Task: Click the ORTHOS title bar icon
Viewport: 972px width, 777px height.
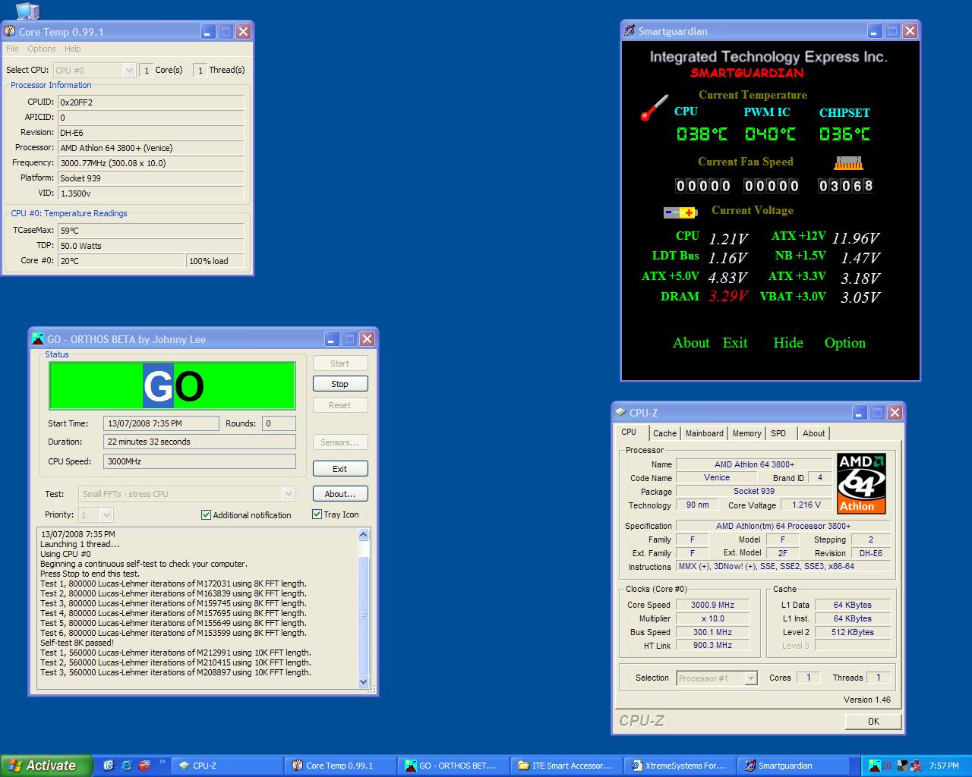Action: [39, 339]
